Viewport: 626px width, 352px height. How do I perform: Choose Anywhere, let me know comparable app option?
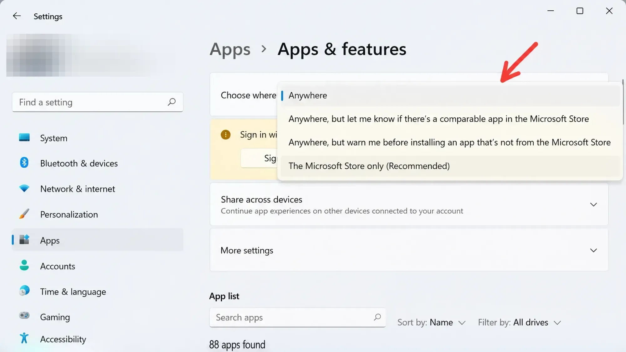450,119
